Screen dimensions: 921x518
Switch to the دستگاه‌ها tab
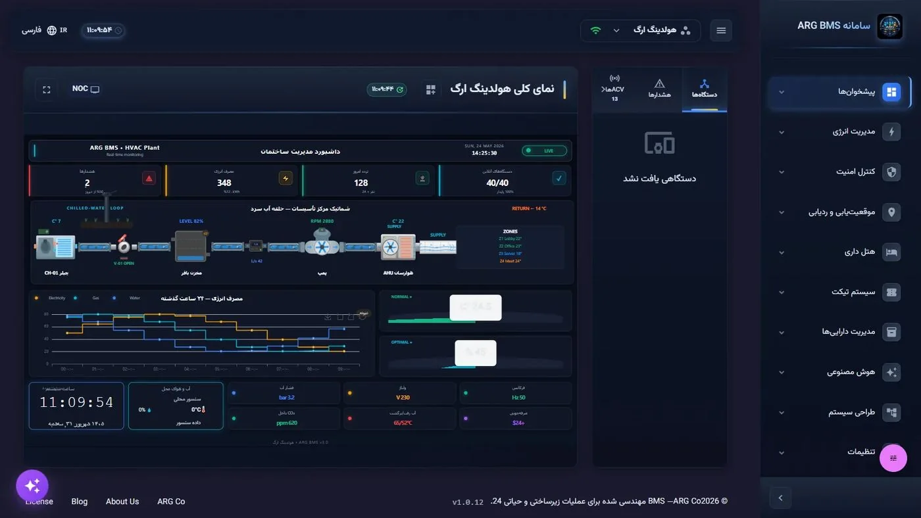tap(704, 89)
